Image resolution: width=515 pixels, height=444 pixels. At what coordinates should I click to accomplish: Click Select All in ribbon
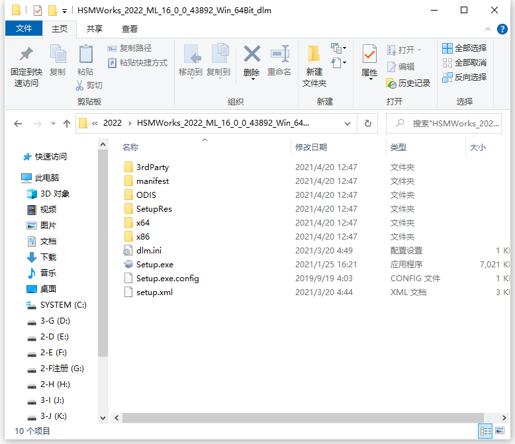[x=464, y=48]
